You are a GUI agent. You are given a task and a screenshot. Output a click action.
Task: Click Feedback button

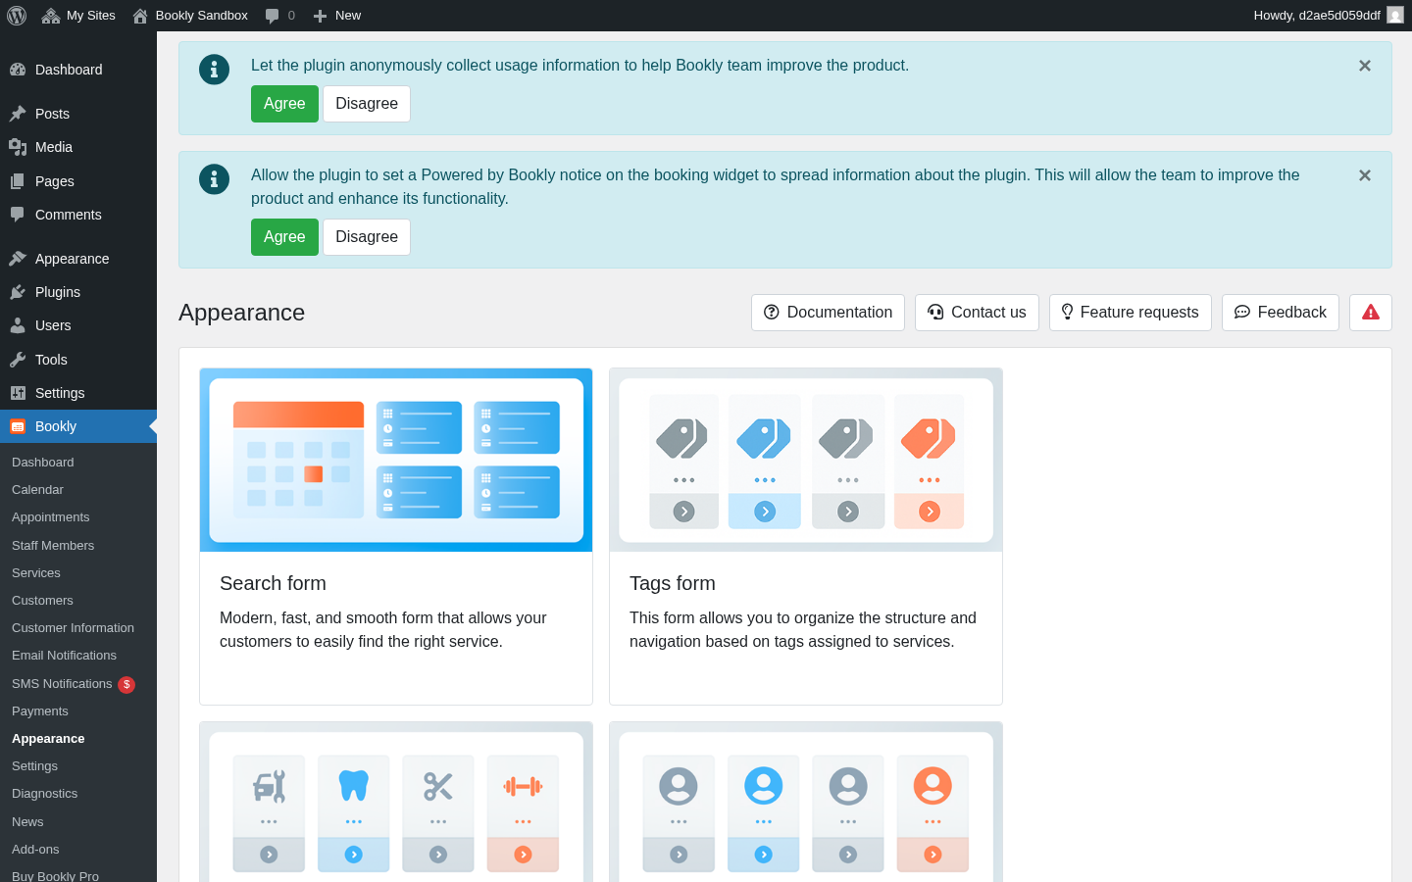click(1281, 313)
